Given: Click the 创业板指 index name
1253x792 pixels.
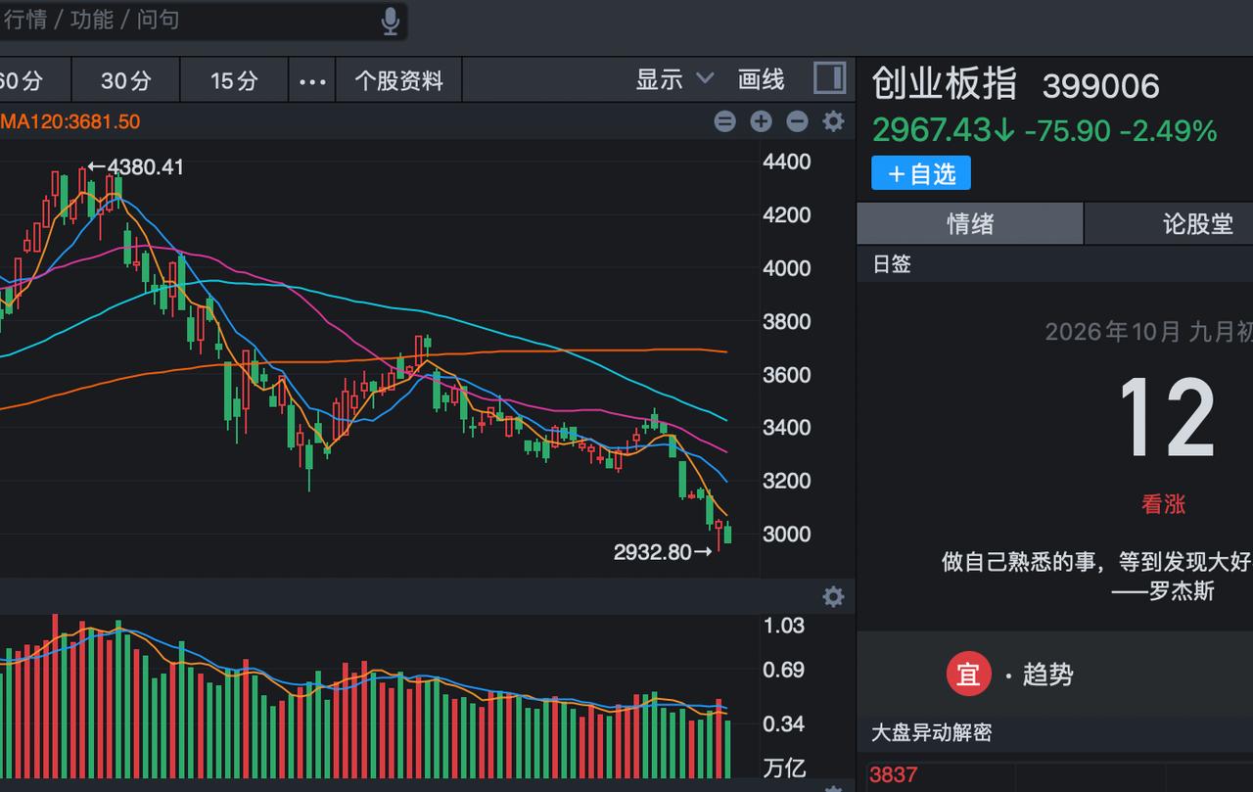Looking at the screenshot, I should pos(945,84).
